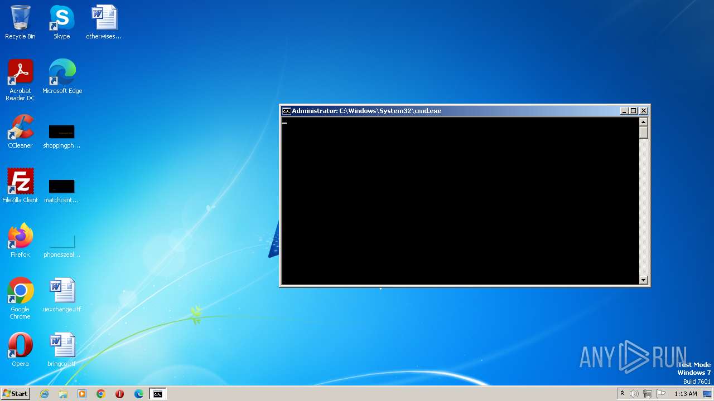Switch to cmd.exe taskbar button
Screen dimensions: 714x401
click(158, 394)
